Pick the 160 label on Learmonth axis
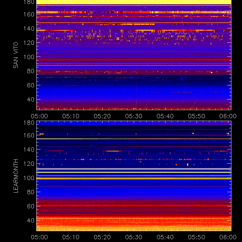The width and height of the screenshot is (242, 242). coord(29,135)
